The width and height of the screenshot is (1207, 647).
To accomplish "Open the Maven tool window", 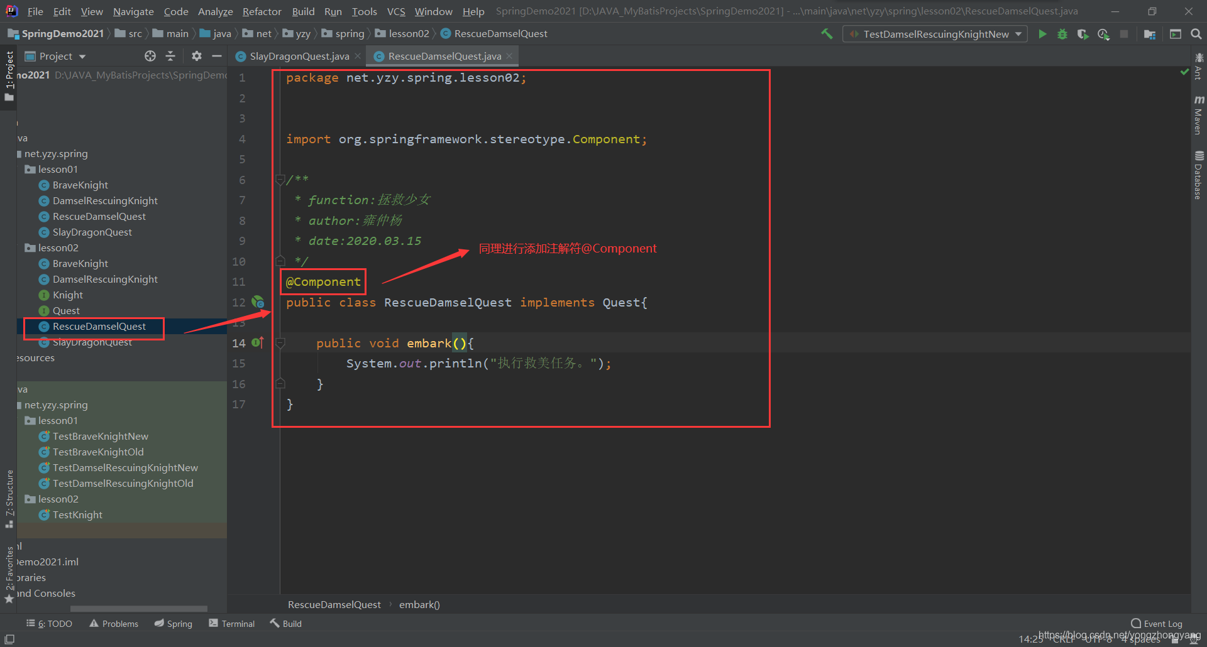I will 1199,115.
